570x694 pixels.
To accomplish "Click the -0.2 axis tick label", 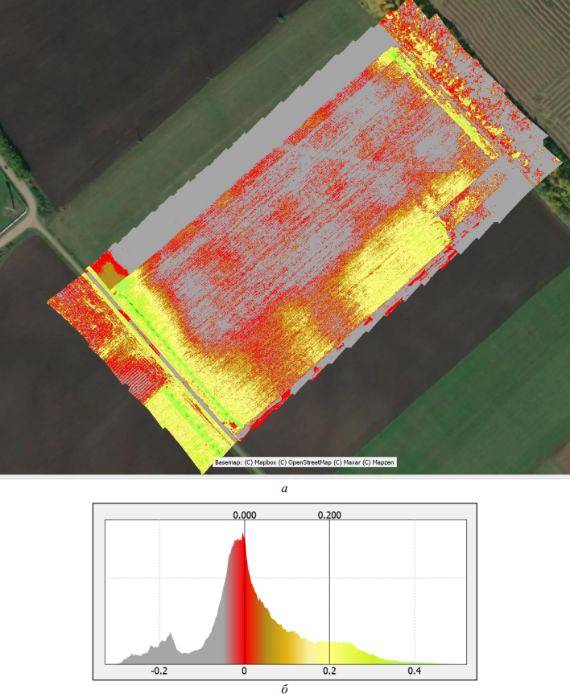I will [x=159, y=670].
